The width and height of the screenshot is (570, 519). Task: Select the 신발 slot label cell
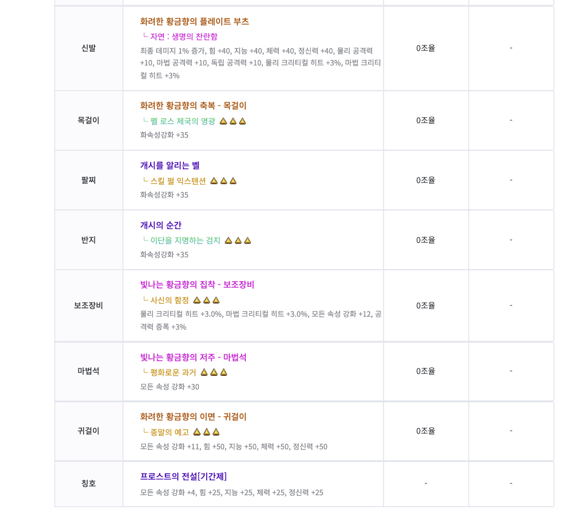click(x=89, y=48)
